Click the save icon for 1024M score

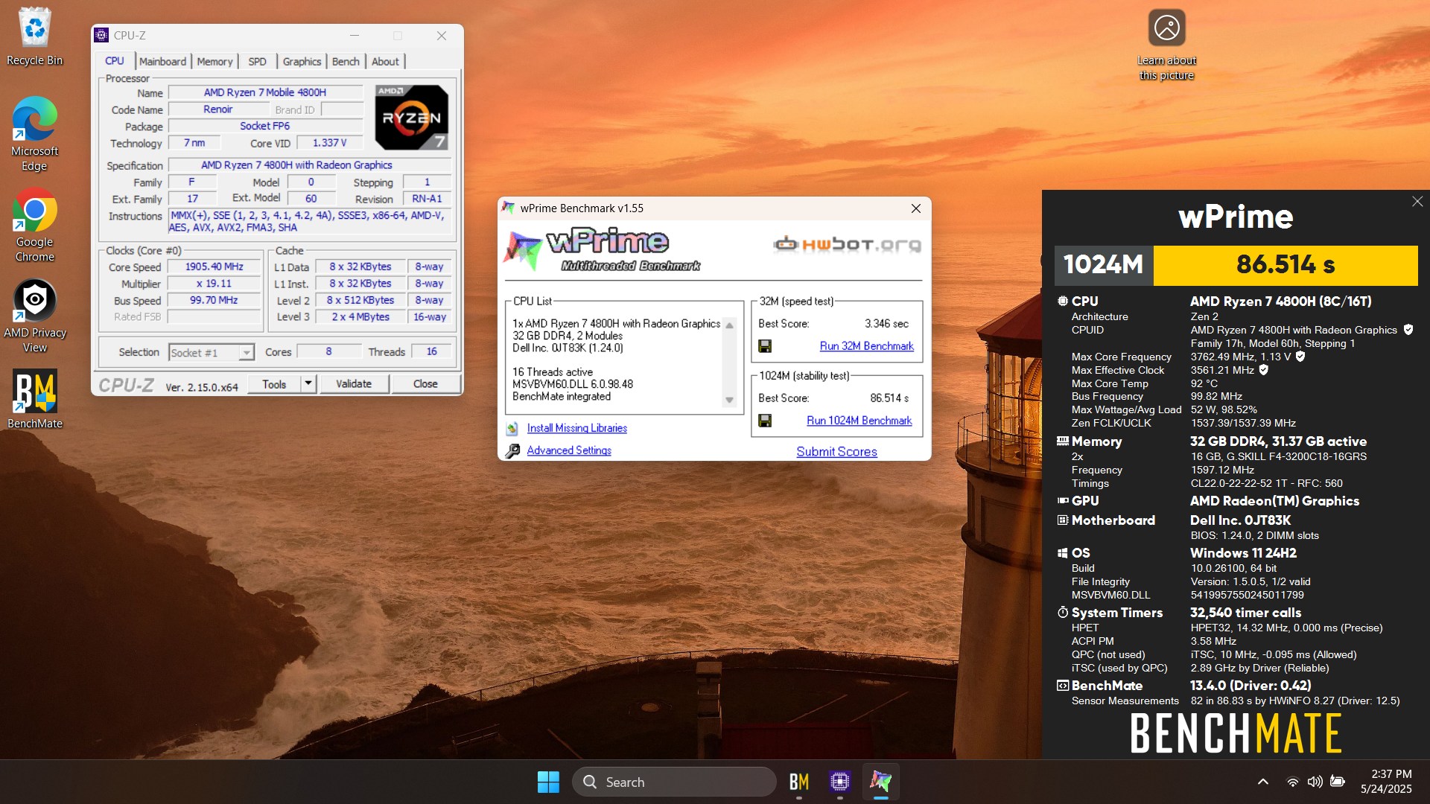pyautogui.click(x=765, y=421)
